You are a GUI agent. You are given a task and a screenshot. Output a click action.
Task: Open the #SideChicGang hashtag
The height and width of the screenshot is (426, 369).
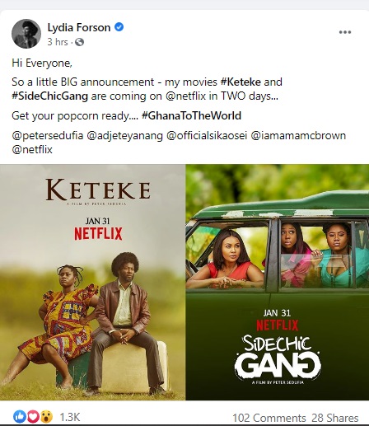(x=49, y=96)
